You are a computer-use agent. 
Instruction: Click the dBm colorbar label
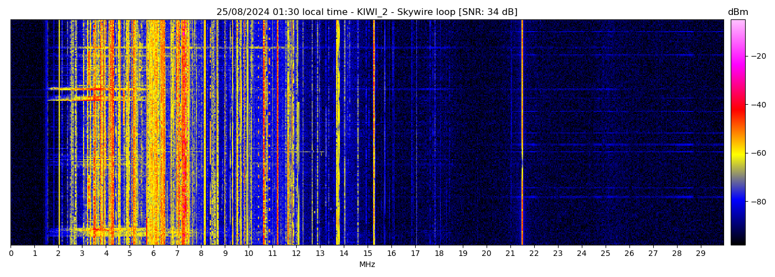click(x=737, y=12)
